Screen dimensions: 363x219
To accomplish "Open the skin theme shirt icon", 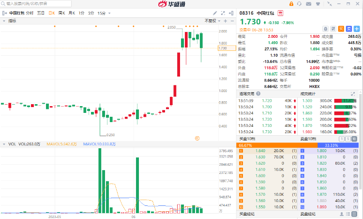I will click(318, 4).
